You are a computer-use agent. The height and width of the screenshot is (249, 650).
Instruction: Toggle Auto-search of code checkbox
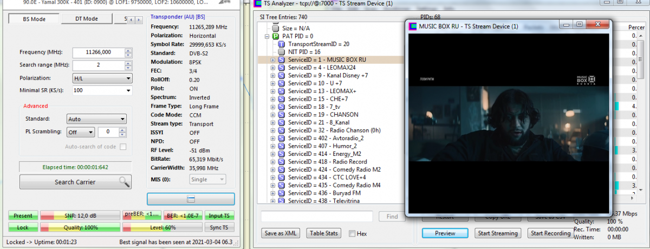click(123, 147)
